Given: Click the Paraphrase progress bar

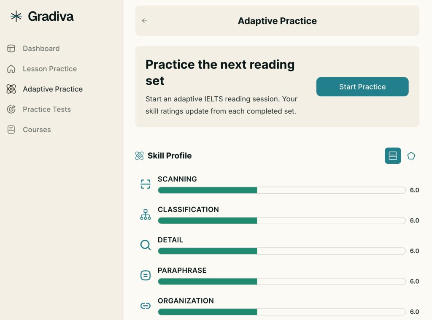Looking at the screenshot, I should coord(281,281).
